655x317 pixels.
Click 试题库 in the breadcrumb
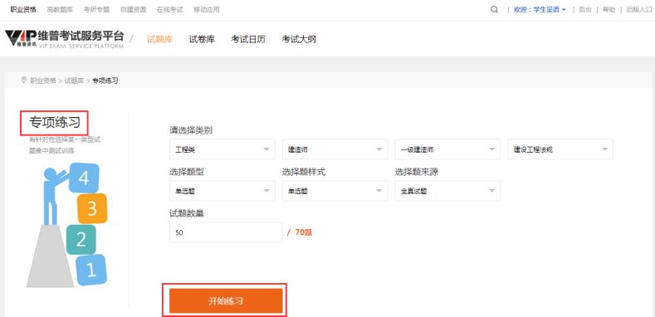tap(74, 80)
